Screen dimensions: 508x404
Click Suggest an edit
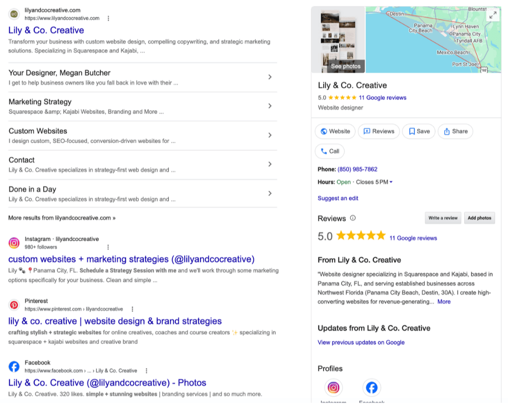click(338, 198)
